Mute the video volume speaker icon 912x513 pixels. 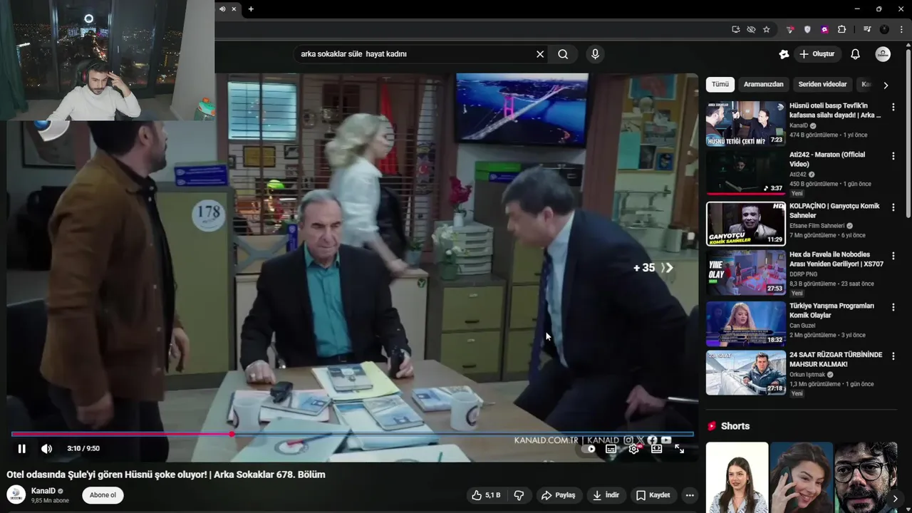(46, 448)
